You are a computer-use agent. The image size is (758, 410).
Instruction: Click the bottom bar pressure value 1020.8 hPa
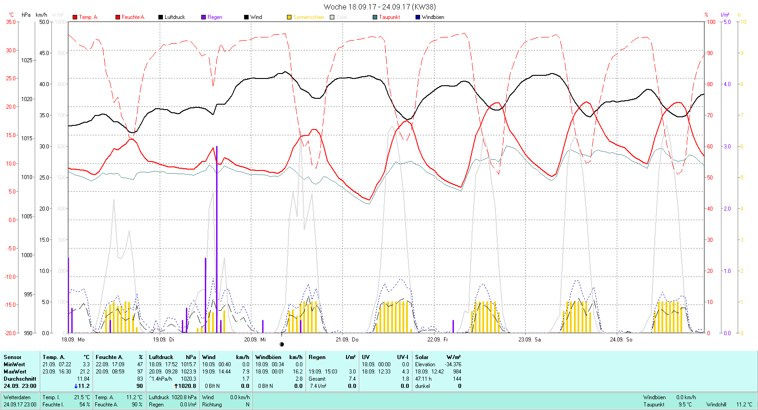coord(184,397)
